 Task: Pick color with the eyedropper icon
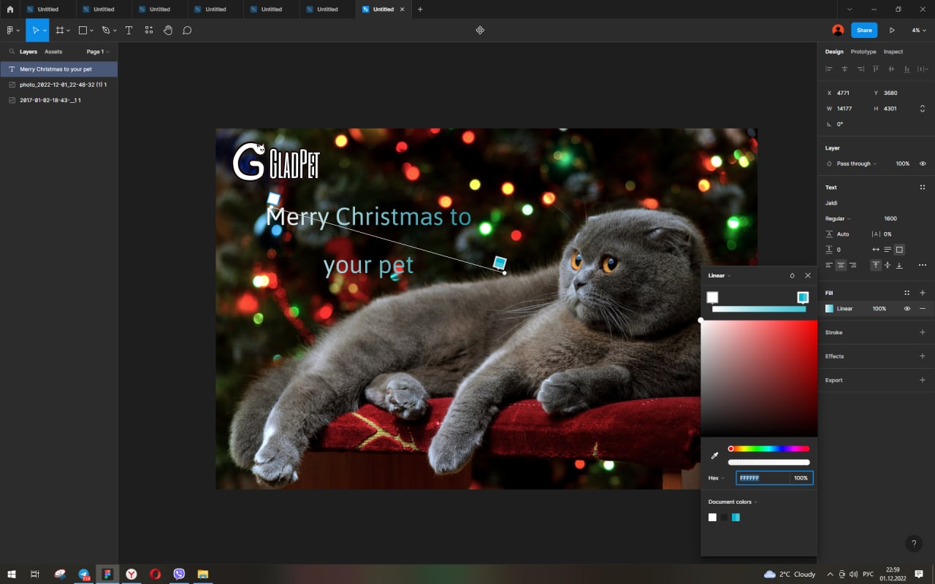(x=714, y=456)
